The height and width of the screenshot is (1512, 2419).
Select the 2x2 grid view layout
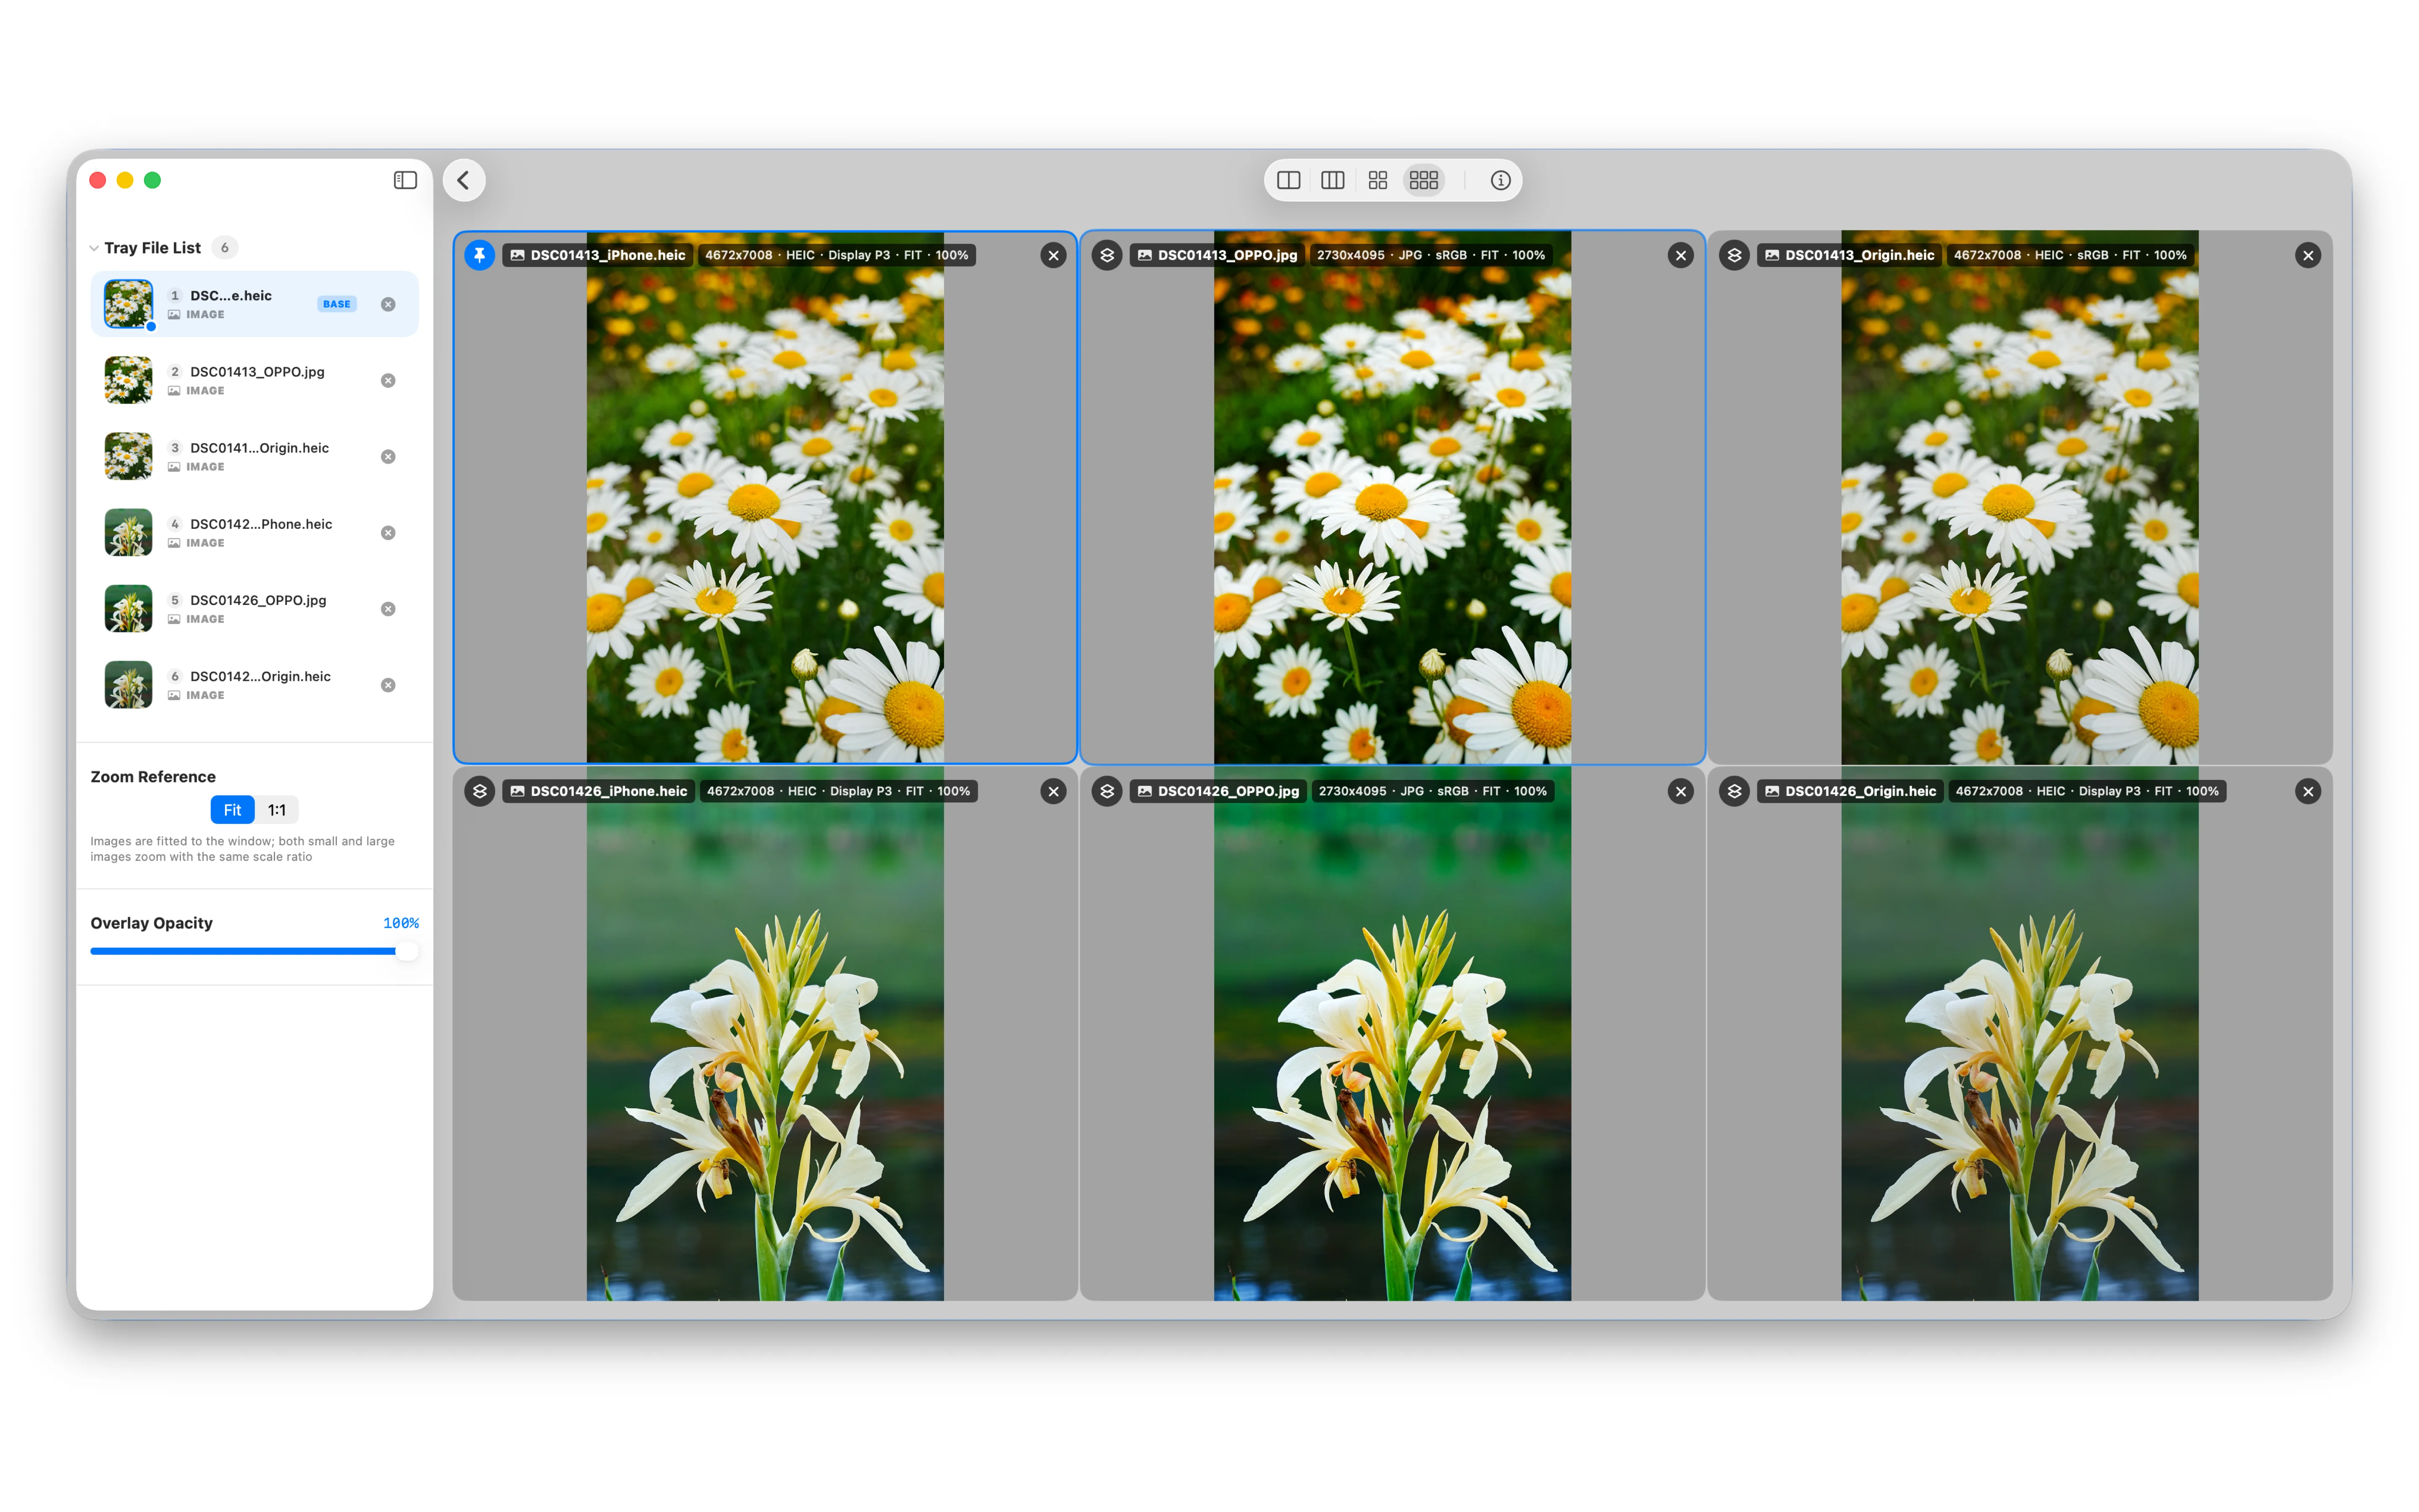[1377, 180]
